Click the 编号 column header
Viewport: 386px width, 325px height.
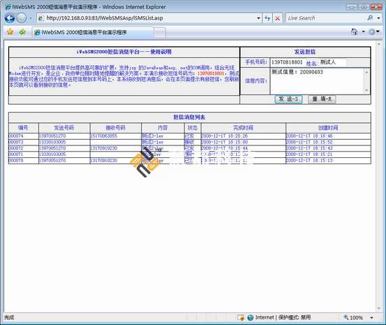tap(23, 128)
